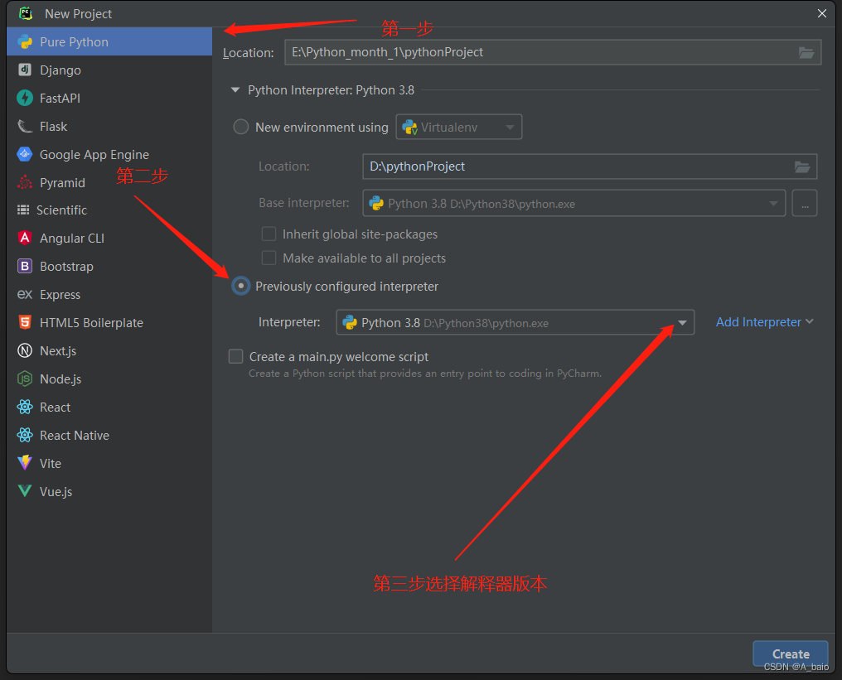Click the Interpreter path D:\Python38\python.exe text
Image resolution: width=842 pixels, height=680 pixels.
pyautogui.click(x=486, y=323)
